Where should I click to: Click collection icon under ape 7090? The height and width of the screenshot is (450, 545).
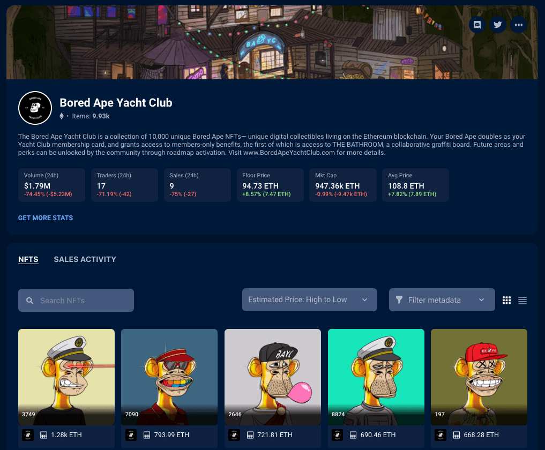pyautogui.click(x=131, y=435)
